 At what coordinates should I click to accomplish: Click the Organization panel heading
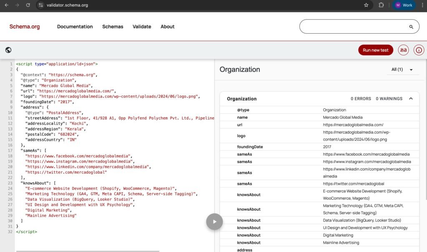click(240, 70)
